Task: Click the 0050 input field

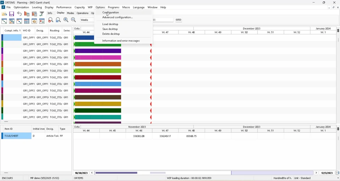Action: [x=178, y=20]
